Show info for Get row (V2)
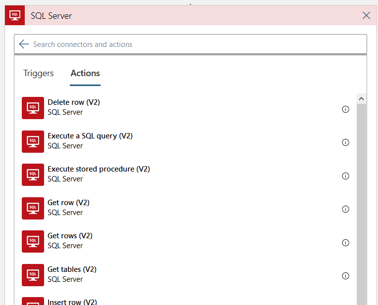The height and width of the screenshot is (305, 378). (x=345, y=209)
